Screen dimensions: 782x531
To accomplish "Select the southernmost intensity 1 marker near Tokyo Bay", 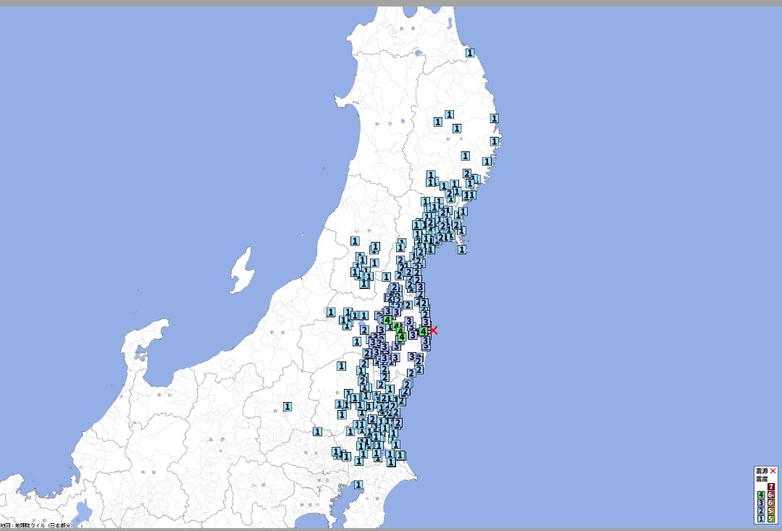I will [358, 485].
